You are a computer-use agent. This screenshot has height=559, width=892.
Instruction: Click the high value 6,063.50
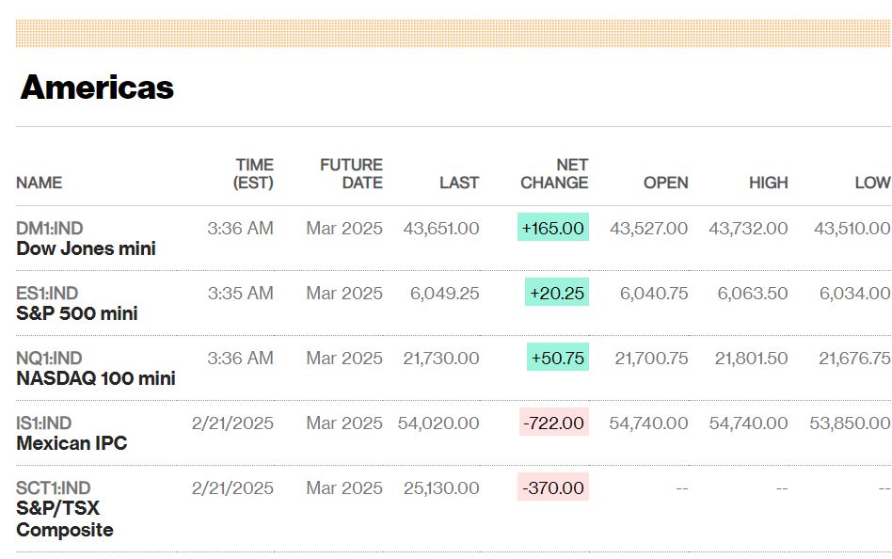[753, 294]
